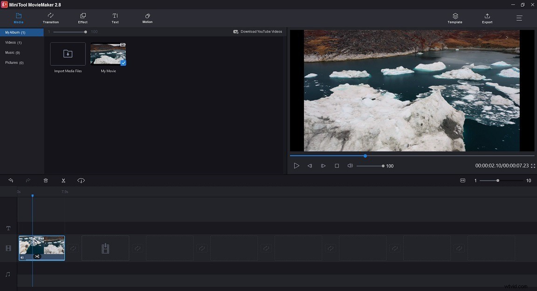Open the Export panel

(x=487, y=18)
